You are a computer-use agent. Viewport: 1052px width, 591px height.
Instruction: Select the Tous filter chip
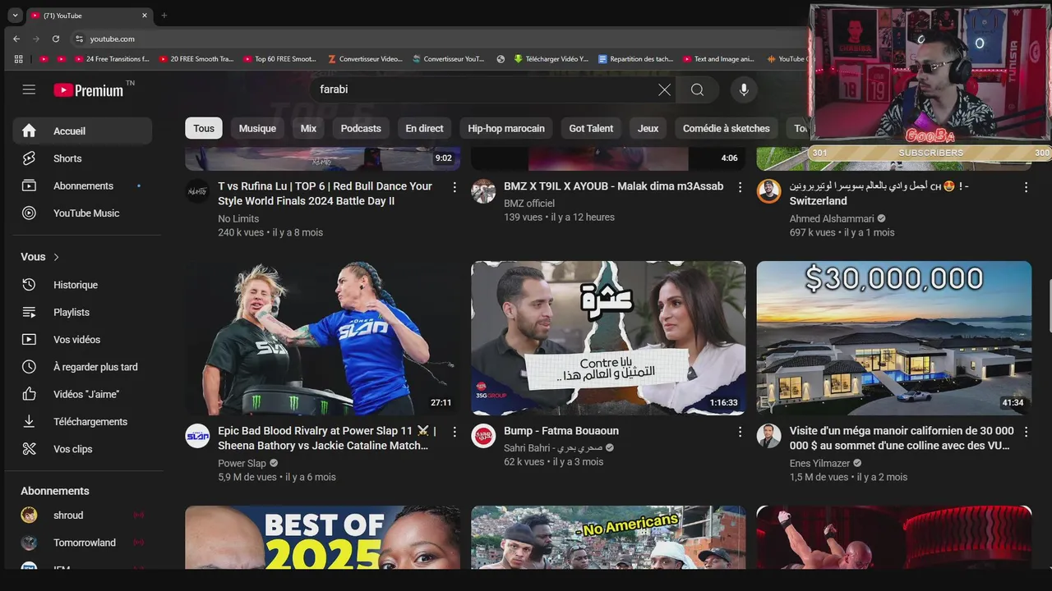tap(204, 128)
